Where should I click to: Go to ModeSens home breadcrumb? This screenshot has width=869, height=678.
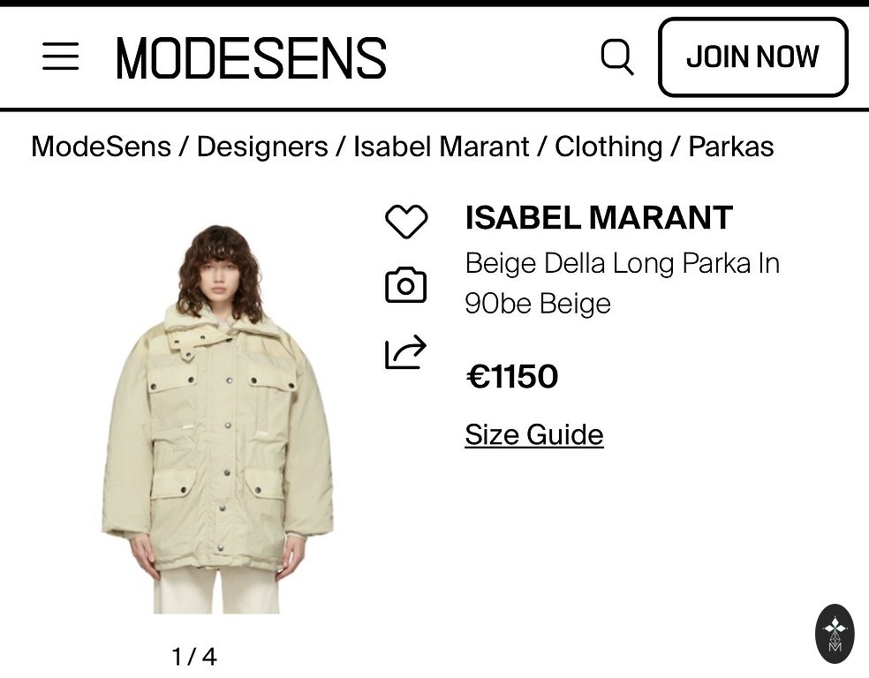101,147
